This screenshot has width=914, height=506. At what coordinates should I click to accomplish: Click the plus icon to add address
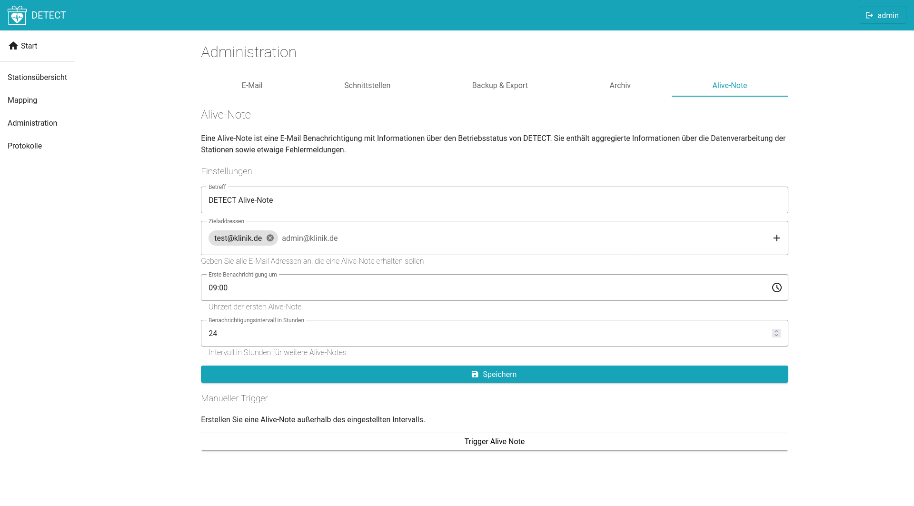(776, 238)
